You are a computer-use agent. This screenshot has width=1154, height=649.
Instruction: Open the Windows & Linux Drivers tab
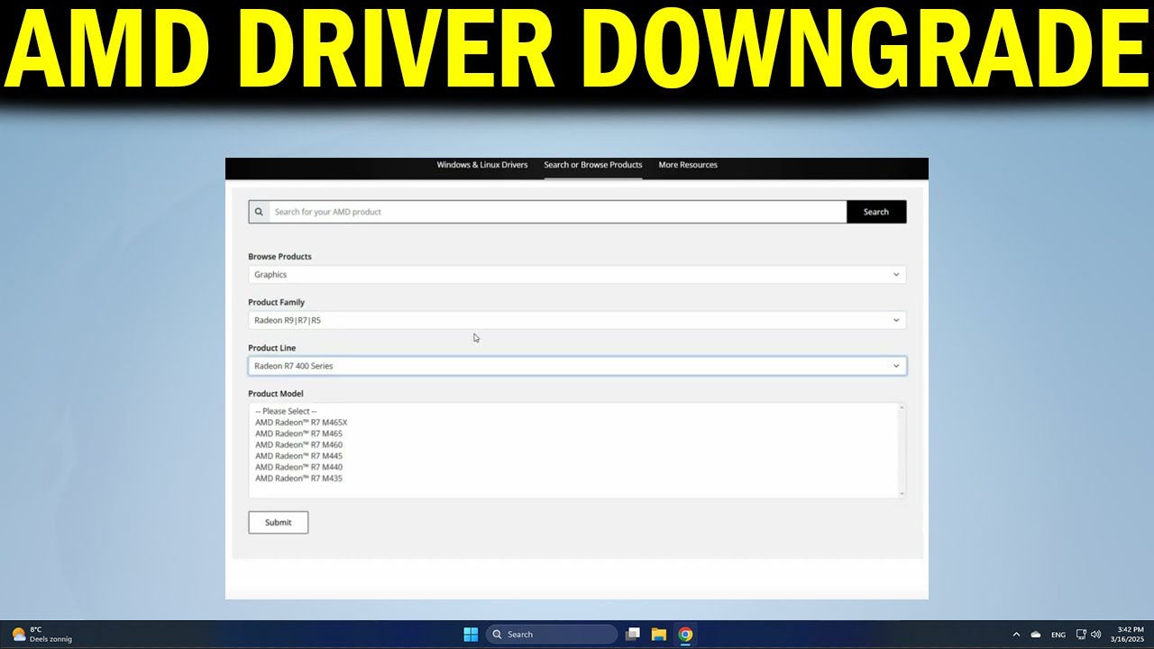(482, 165)
